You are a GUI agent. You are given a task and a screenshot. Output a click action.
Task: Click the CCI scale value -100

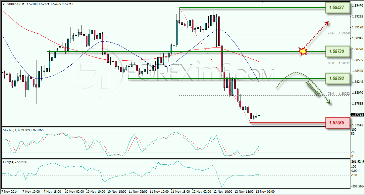pos(354,175)
